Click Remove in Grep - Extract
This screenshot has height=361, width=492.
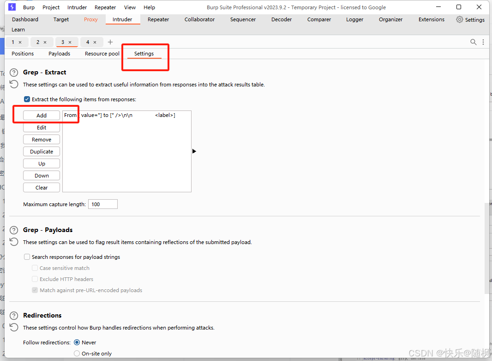[42, 140]
